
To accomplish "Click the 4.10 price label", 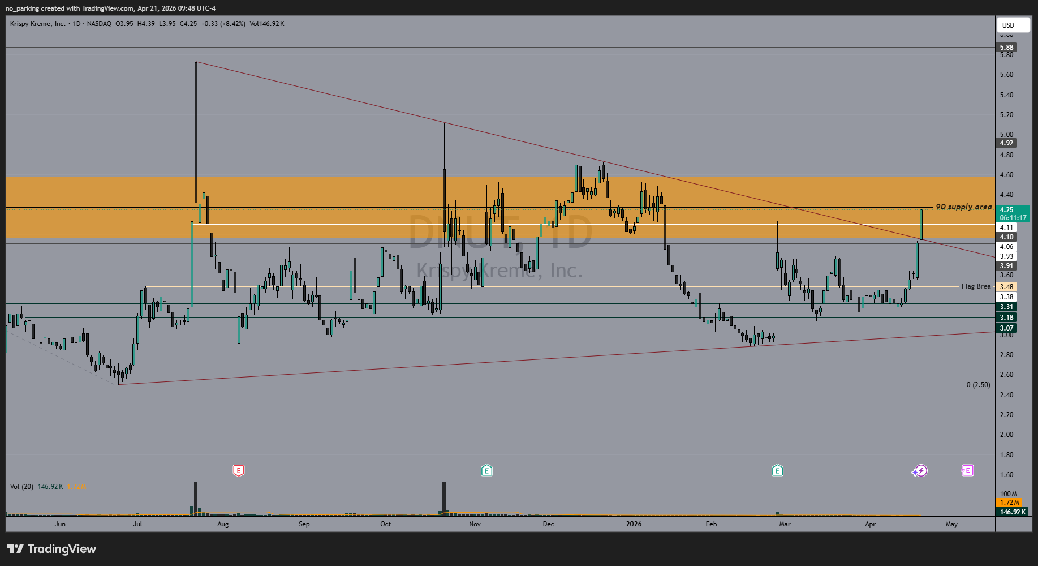I will point(1007,237).
